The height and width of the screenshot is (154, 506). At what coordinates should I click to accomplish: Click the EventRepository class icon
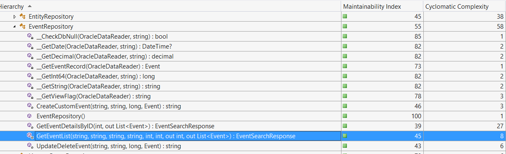(x=22, y=27)
